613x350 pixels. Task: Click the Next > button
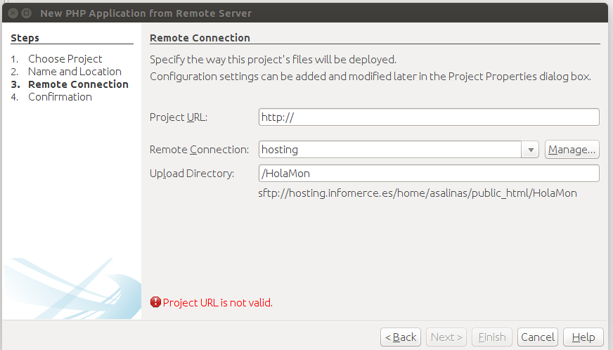(446, 337)
